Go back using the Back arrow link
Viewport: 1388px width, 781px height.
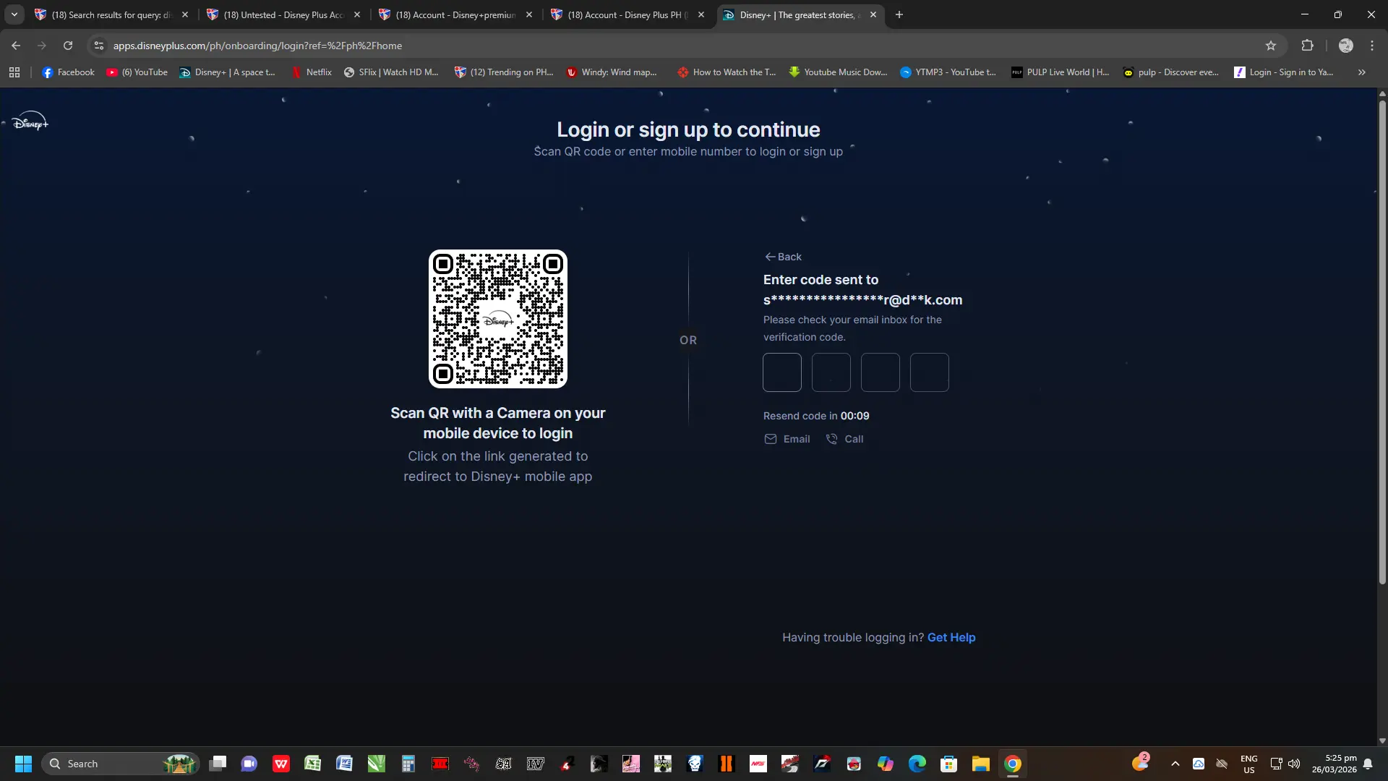(784, 257)
